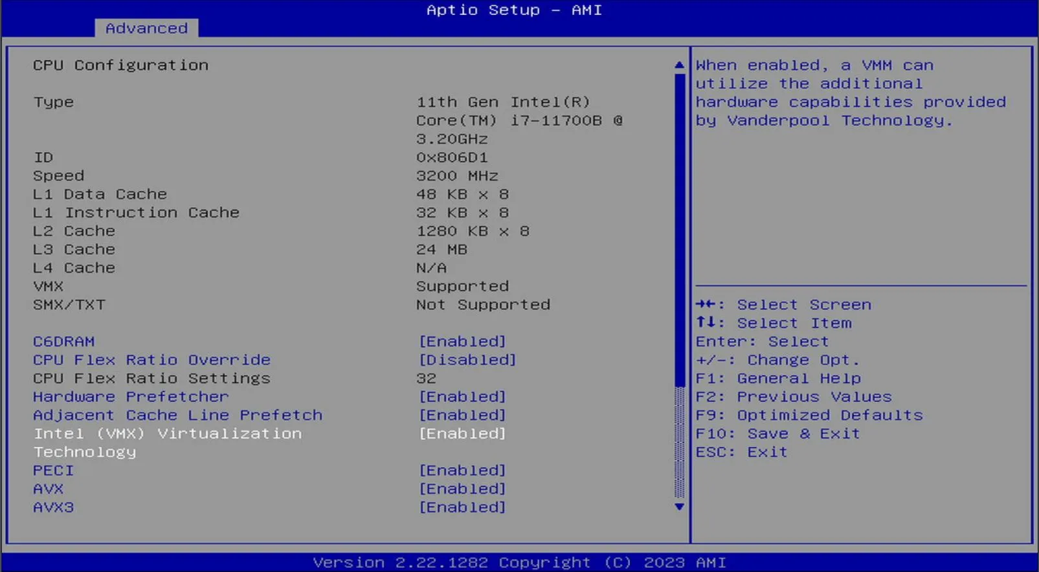Select the AVX3 setting label
Image resolution: width=1039 pixels, height=572 pixels.
coord(54,507)
